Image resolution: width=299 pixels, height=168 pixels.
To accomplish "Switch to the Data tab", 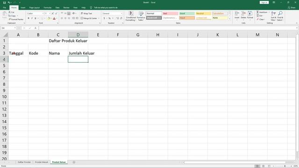I will coord(57,7).
